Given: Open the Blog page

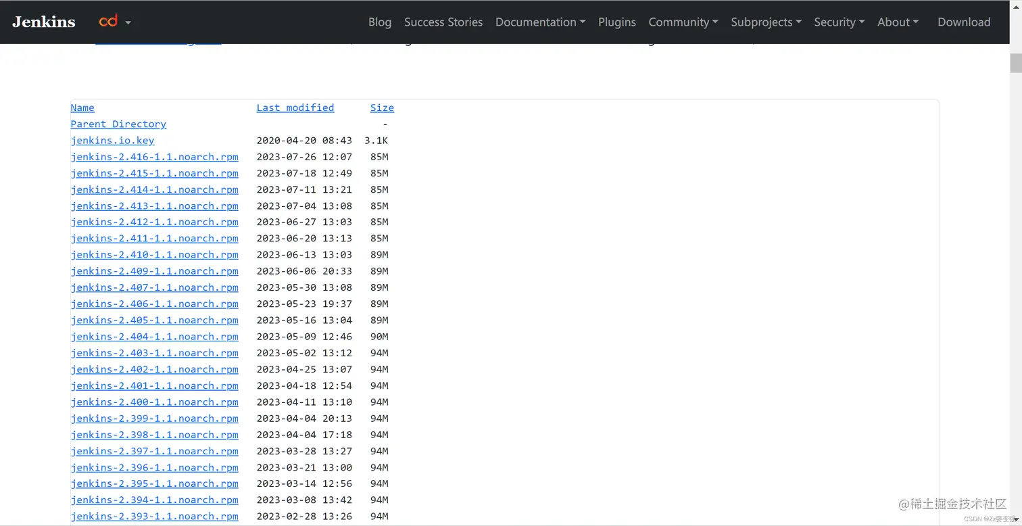Looking at the screenshot, I should pyautogui.click(x=380, y=22).
